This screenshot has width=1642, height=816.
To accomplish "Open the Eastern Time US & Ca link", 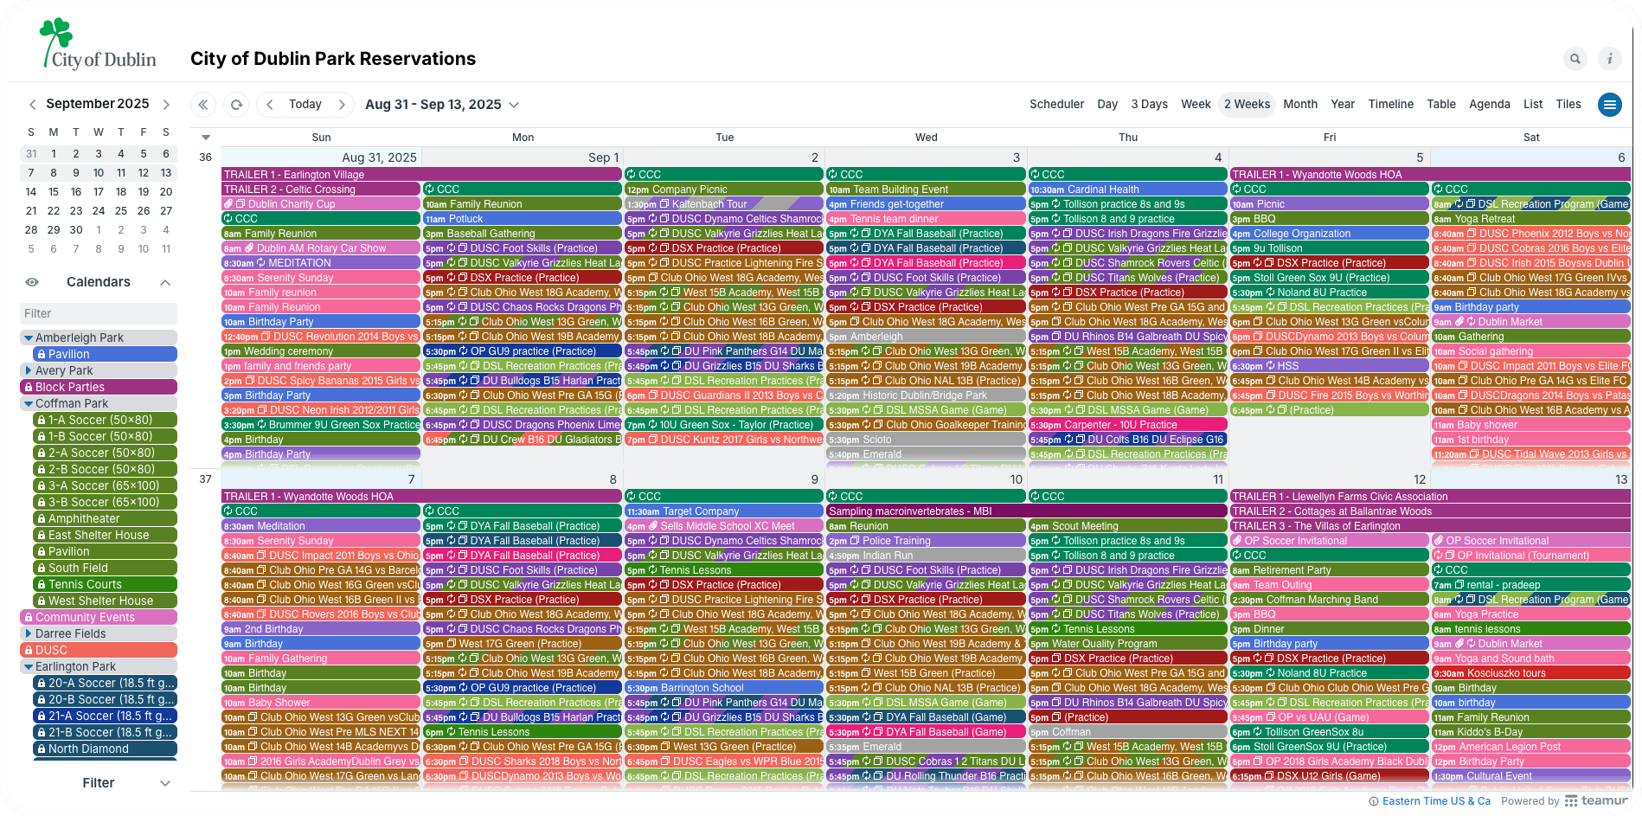I will click(x=1435, y=801).
